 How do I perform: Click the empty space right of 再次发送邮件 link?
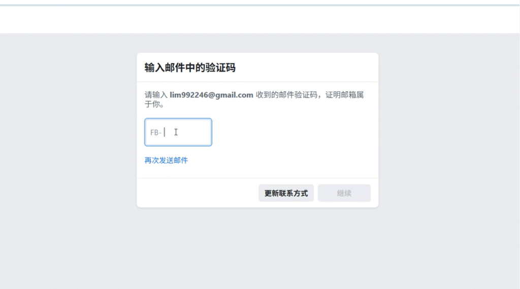click(279, 160)
